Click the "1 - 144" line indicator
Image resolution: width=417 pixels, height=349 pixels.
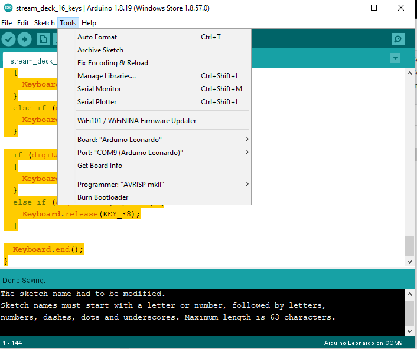tap(12, 343)
